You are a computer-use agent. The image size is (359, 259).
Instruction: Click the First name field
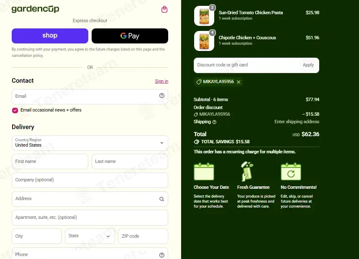[x=50, y=161]
